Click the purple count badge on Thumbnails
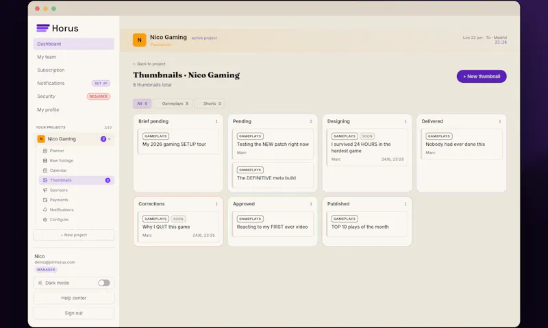This screenshot has height=328, width=548. point(108,180)
